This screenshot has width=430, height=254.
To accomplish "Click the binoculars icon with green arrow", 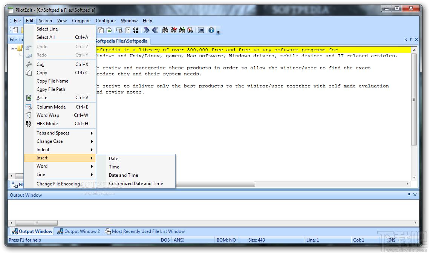I will click(x=182, y=30).
